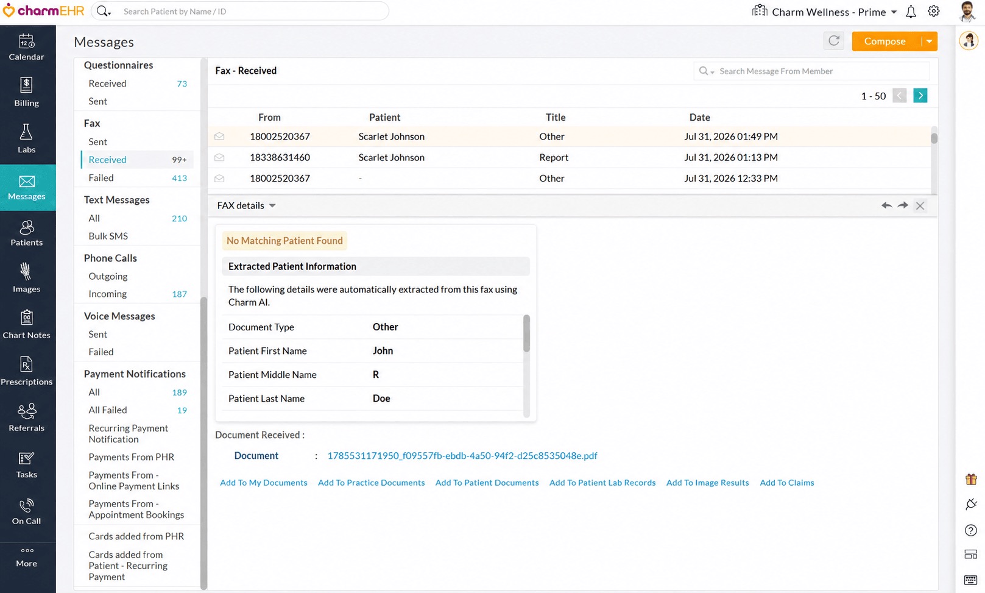This screenshot has width=985, height=593.
Task: Click the forward arrow in FAX details
Action: click(x=903, y=205)
